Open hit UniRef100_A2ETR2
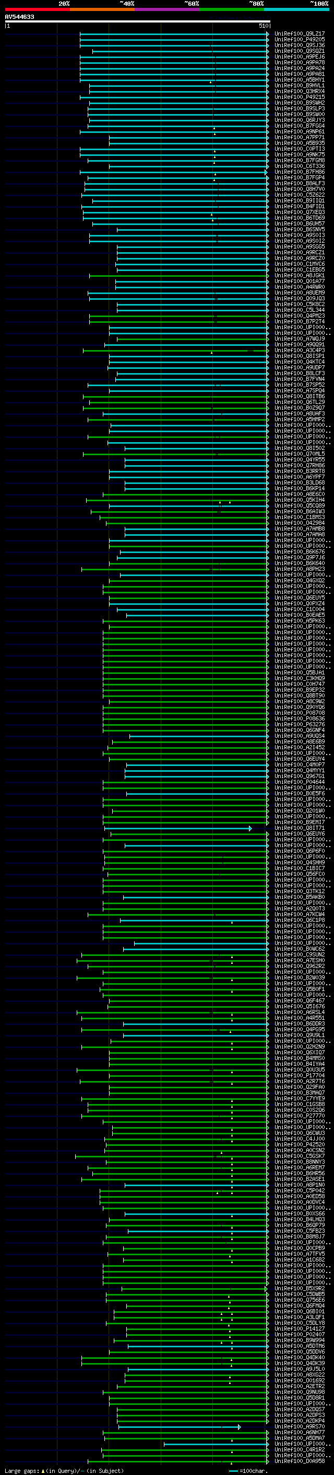This screenshot has height=1475, width=334. 300,1386
